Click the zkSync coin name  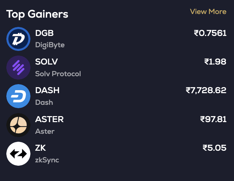click(x=47, y=160)
